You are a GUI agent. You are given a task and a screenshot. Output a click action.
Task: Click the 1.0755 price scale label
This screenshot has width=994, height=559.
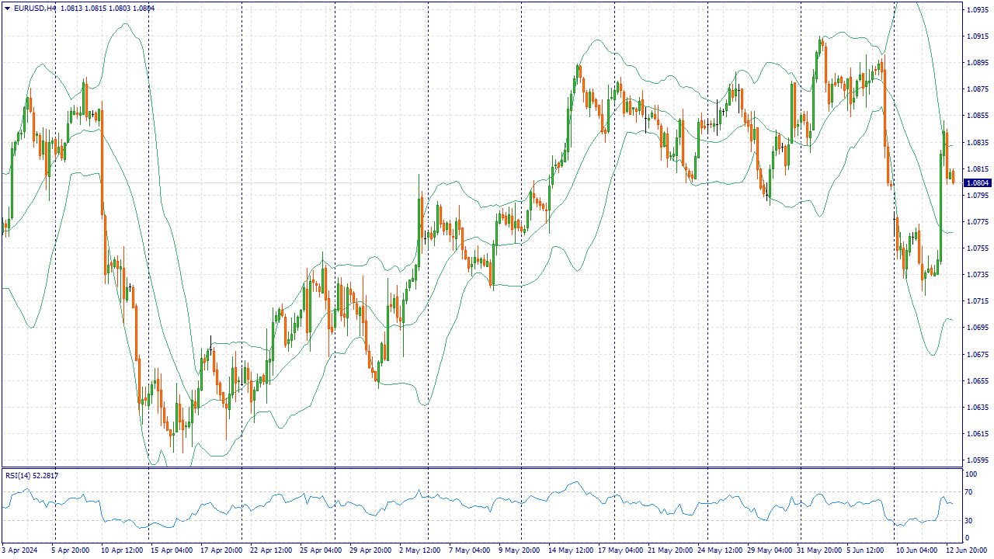977,248
